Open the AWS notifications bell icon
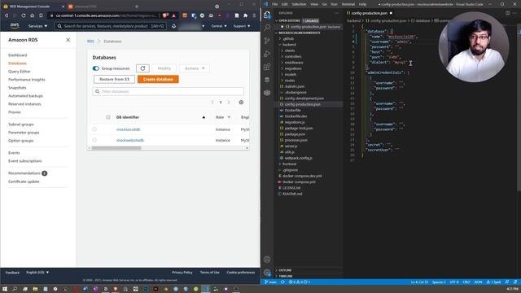521x293 pixels. point(173,26)
